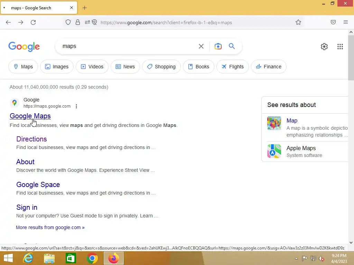The width and height of the screenshot is (354, 265).
Task: Go forward one page in Firefox
Action: [x=21, y=22]
